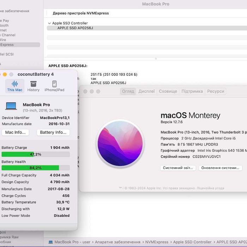Select the APPLE SSD AP0256J tree row
The height and width of the screenshot is (247, 247).
click(x=147, y=28)
